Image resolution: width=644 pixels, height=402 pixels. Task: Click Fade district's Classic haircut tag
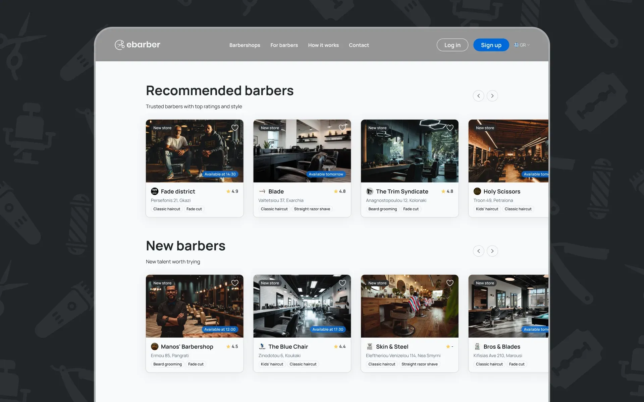167,209
